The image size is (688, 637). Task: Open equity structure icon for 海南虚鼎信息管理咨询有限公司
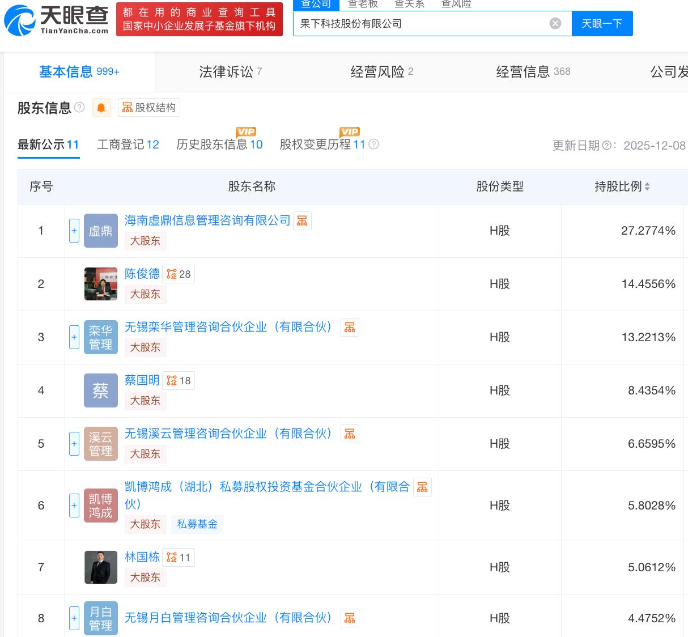(x=302, y=221)
